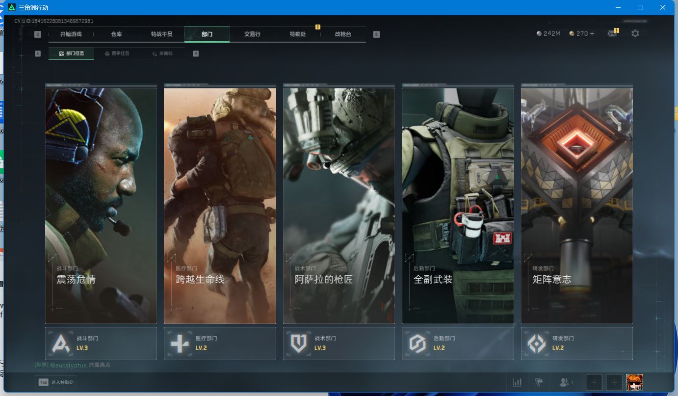Click the 研发部门 diamond icon
The image size is (678, 396).
tap(536, 343)
